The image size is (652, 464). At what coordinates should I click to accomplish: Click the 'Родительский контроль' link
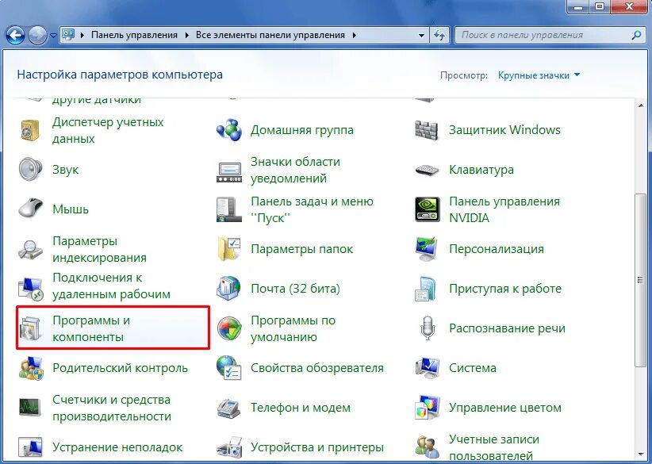(x=121, y=368)
